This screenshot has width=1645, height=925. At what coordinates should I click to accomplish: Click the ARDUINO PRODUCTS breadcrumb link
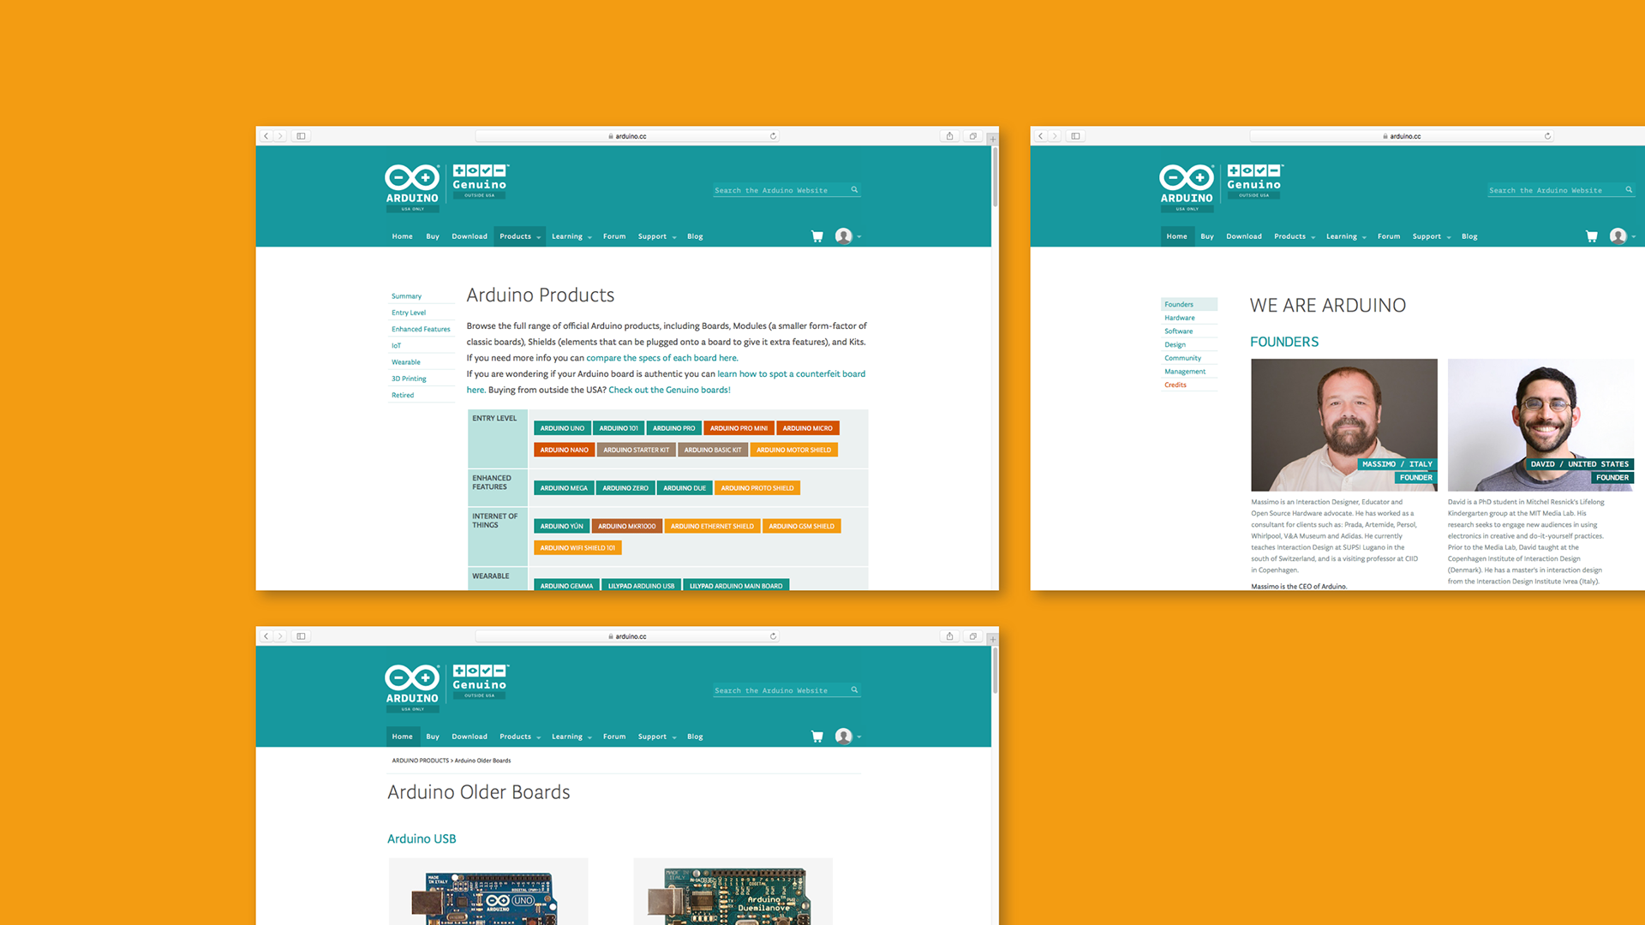tap(420, 761)
